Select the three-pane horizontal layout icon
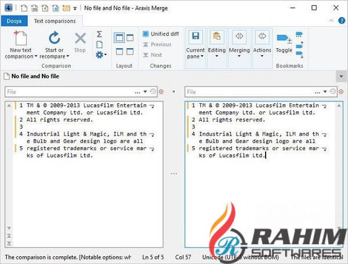The height and width of the screenshot is (264, 348). coord(130,52)
